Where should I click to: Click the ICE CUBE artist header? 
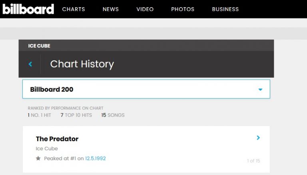click(x=39, y=46)
